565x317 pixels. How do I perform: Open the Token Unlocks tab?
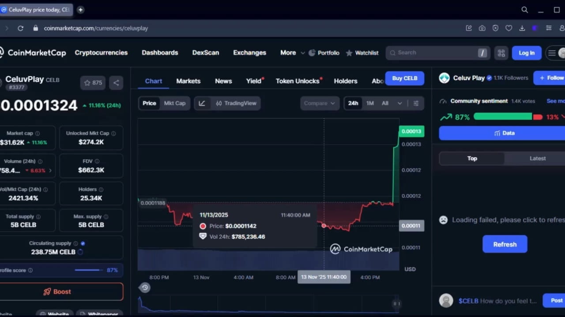[297, 81]
